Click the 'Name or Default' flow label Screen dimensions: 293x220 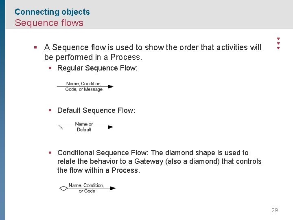84,127
